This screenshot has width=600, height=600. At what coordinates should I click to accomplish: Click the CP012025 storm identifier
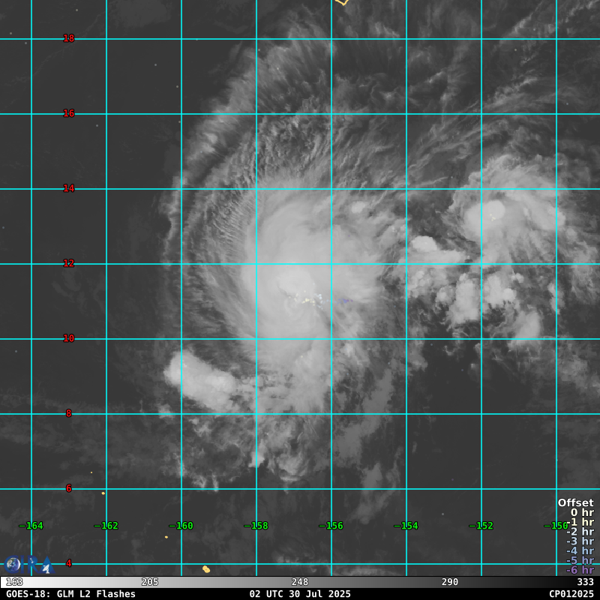[571, 594]
